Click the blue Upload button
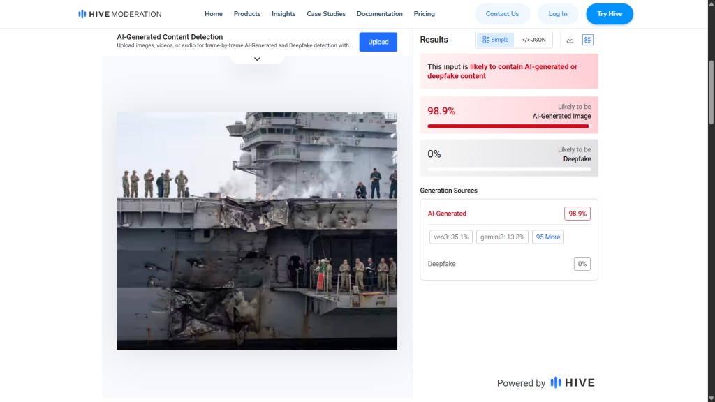Image resolution: width=715 pixels, height=402 pixels. [x=378, y=42]
